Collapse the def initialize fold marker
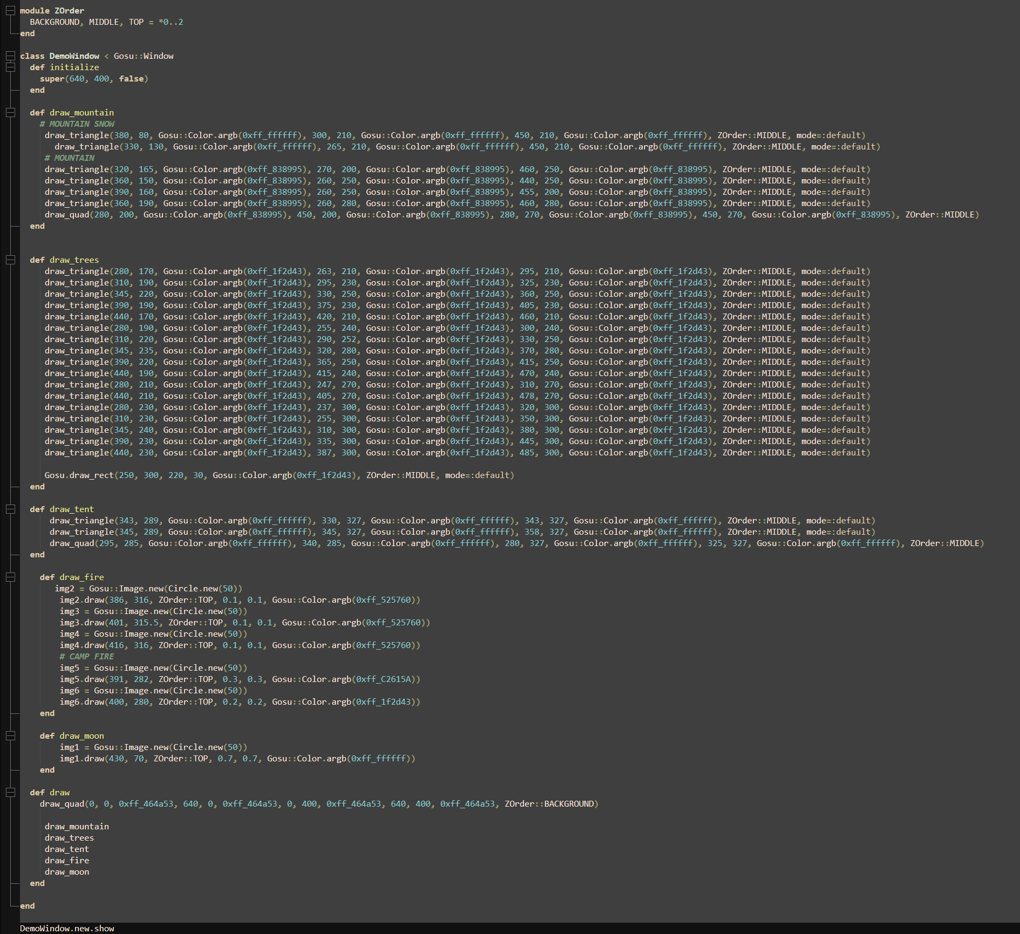 click(10, 67)
